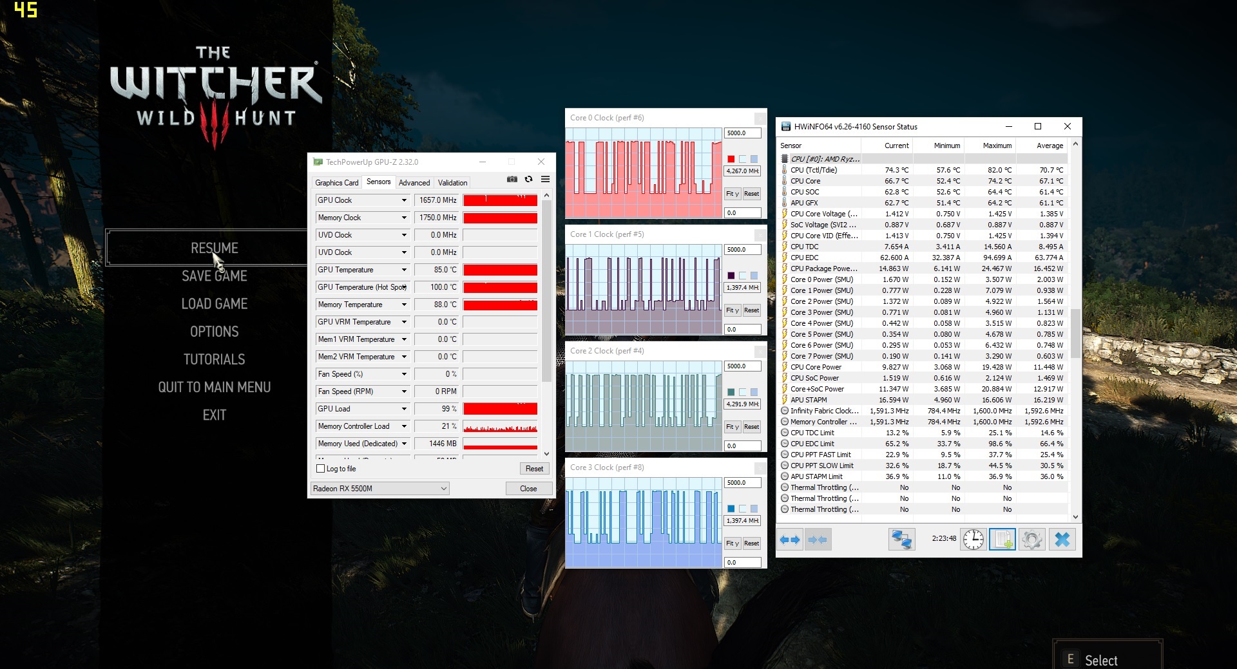Toggle the Log to file checkbox
Image resolution: width=1237 pixels, height=669 pixels.
tap(320, 469)
